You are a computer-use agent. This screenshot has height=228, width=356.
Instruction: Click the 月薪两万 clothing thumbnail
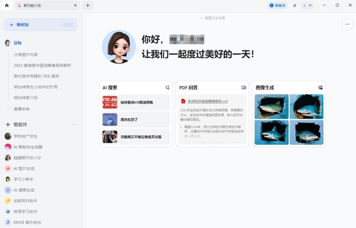coord(110,137)
